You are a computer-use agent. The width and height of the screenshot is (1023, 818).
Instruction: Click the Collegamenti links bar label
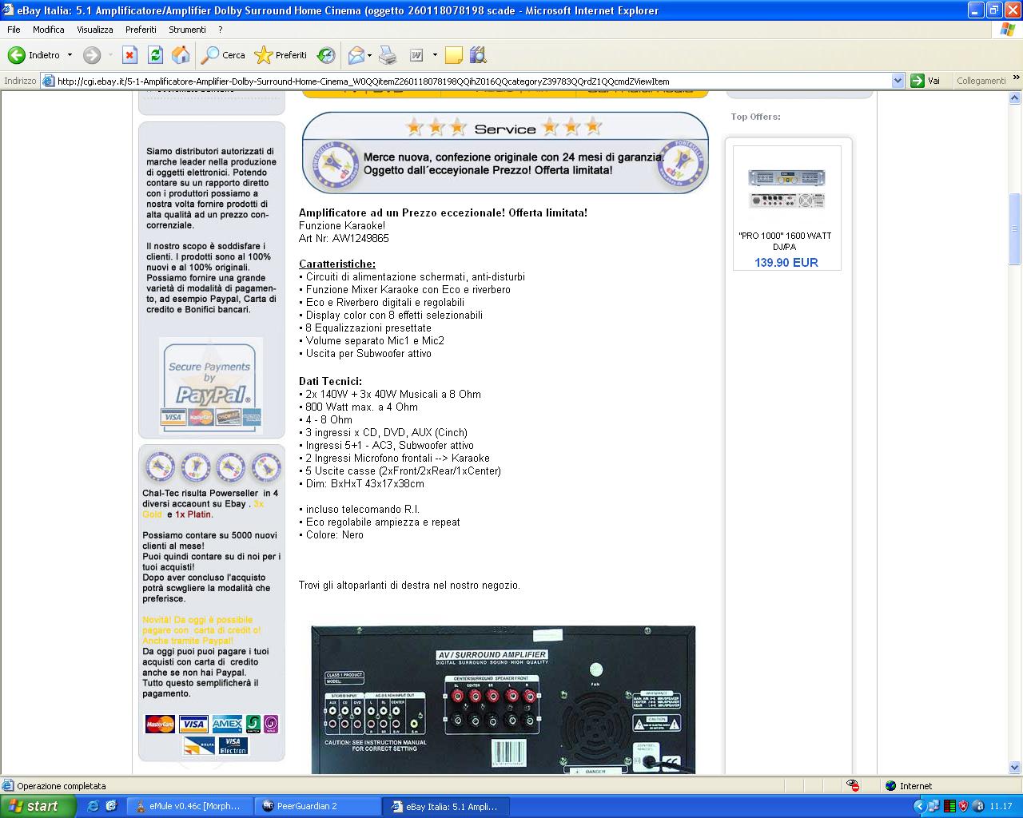pyautogui.click(x=981, y=81)
